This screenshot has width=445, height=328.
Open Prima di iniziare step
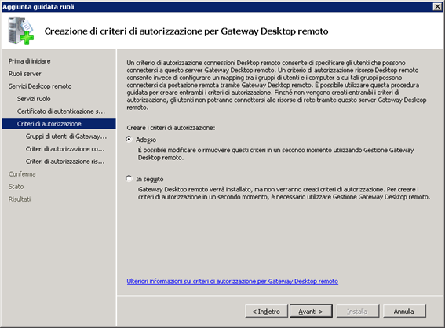(x=30, y=61)
